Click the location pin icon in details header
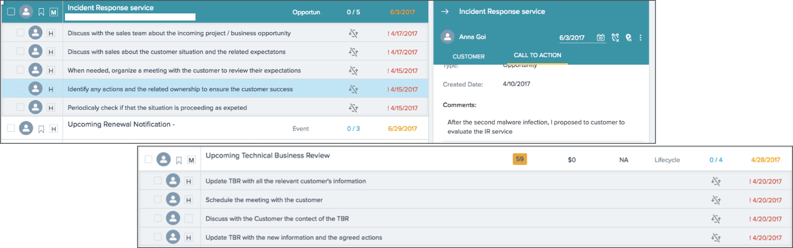 (628, 38)
